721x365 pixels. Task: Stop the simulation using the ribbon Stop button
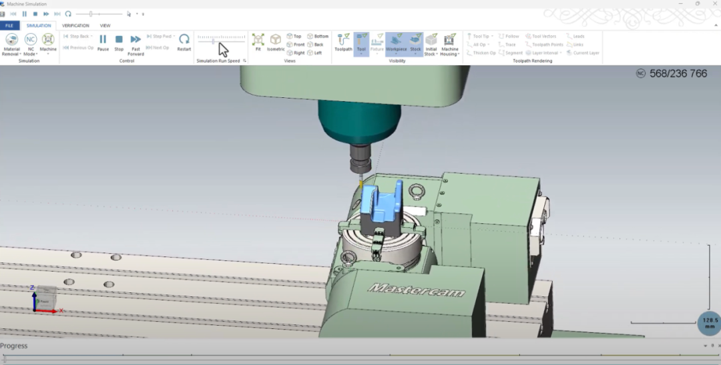[x=119, y=42]
